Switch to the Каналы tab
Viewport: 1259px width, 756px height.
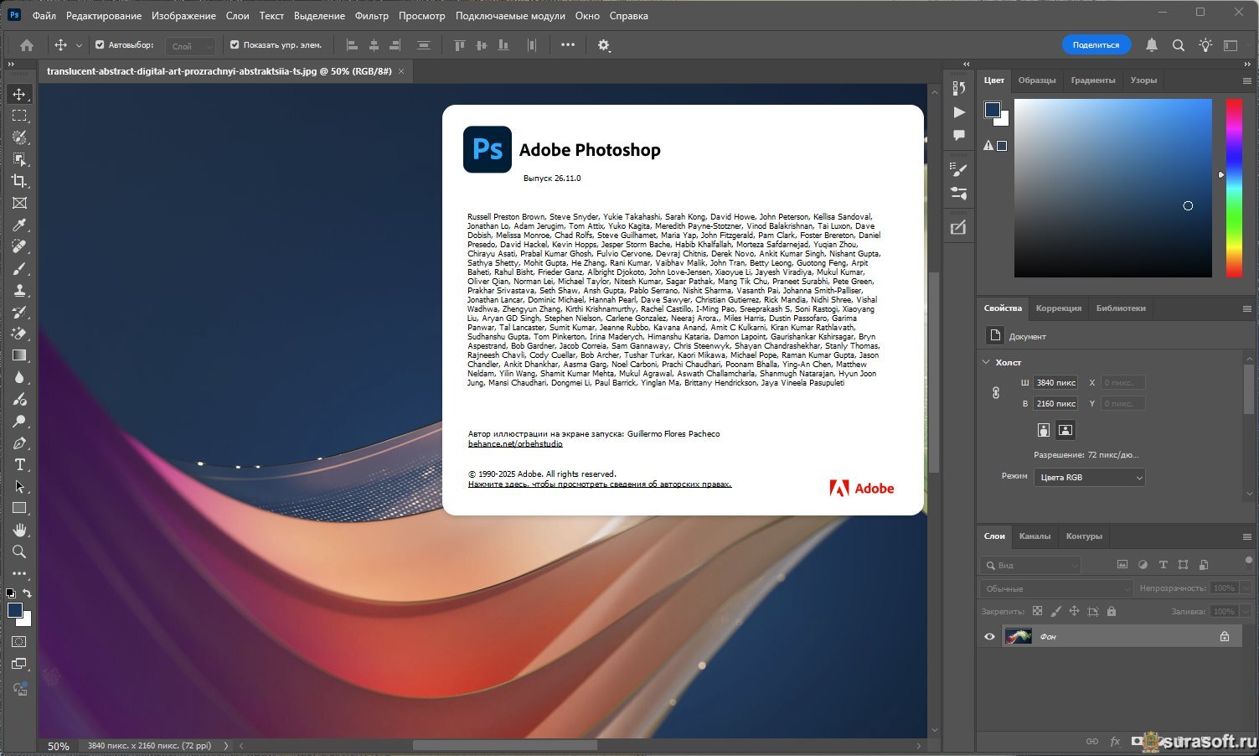click(x=1035, y=536)
